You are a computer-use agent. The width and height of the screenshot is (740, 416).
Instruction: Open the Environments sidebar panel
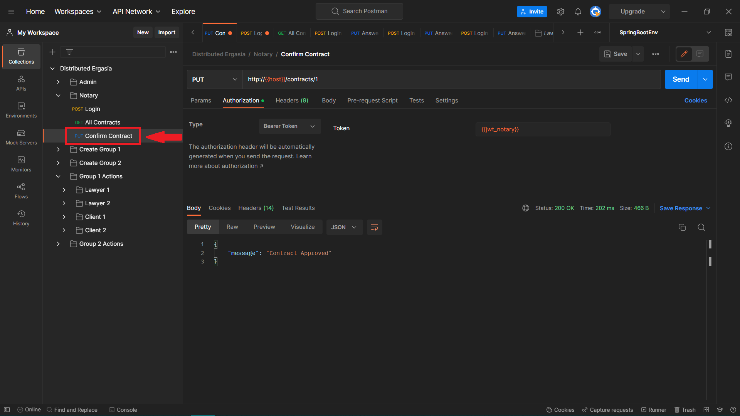point(21,111)
